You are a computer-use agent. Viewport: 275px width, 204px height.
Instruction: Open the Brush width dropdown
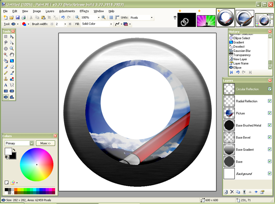65,24
